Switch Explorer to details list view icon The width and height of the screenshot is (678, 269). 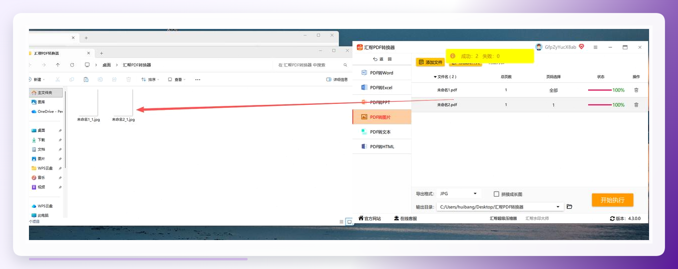(x=341, y=222)
